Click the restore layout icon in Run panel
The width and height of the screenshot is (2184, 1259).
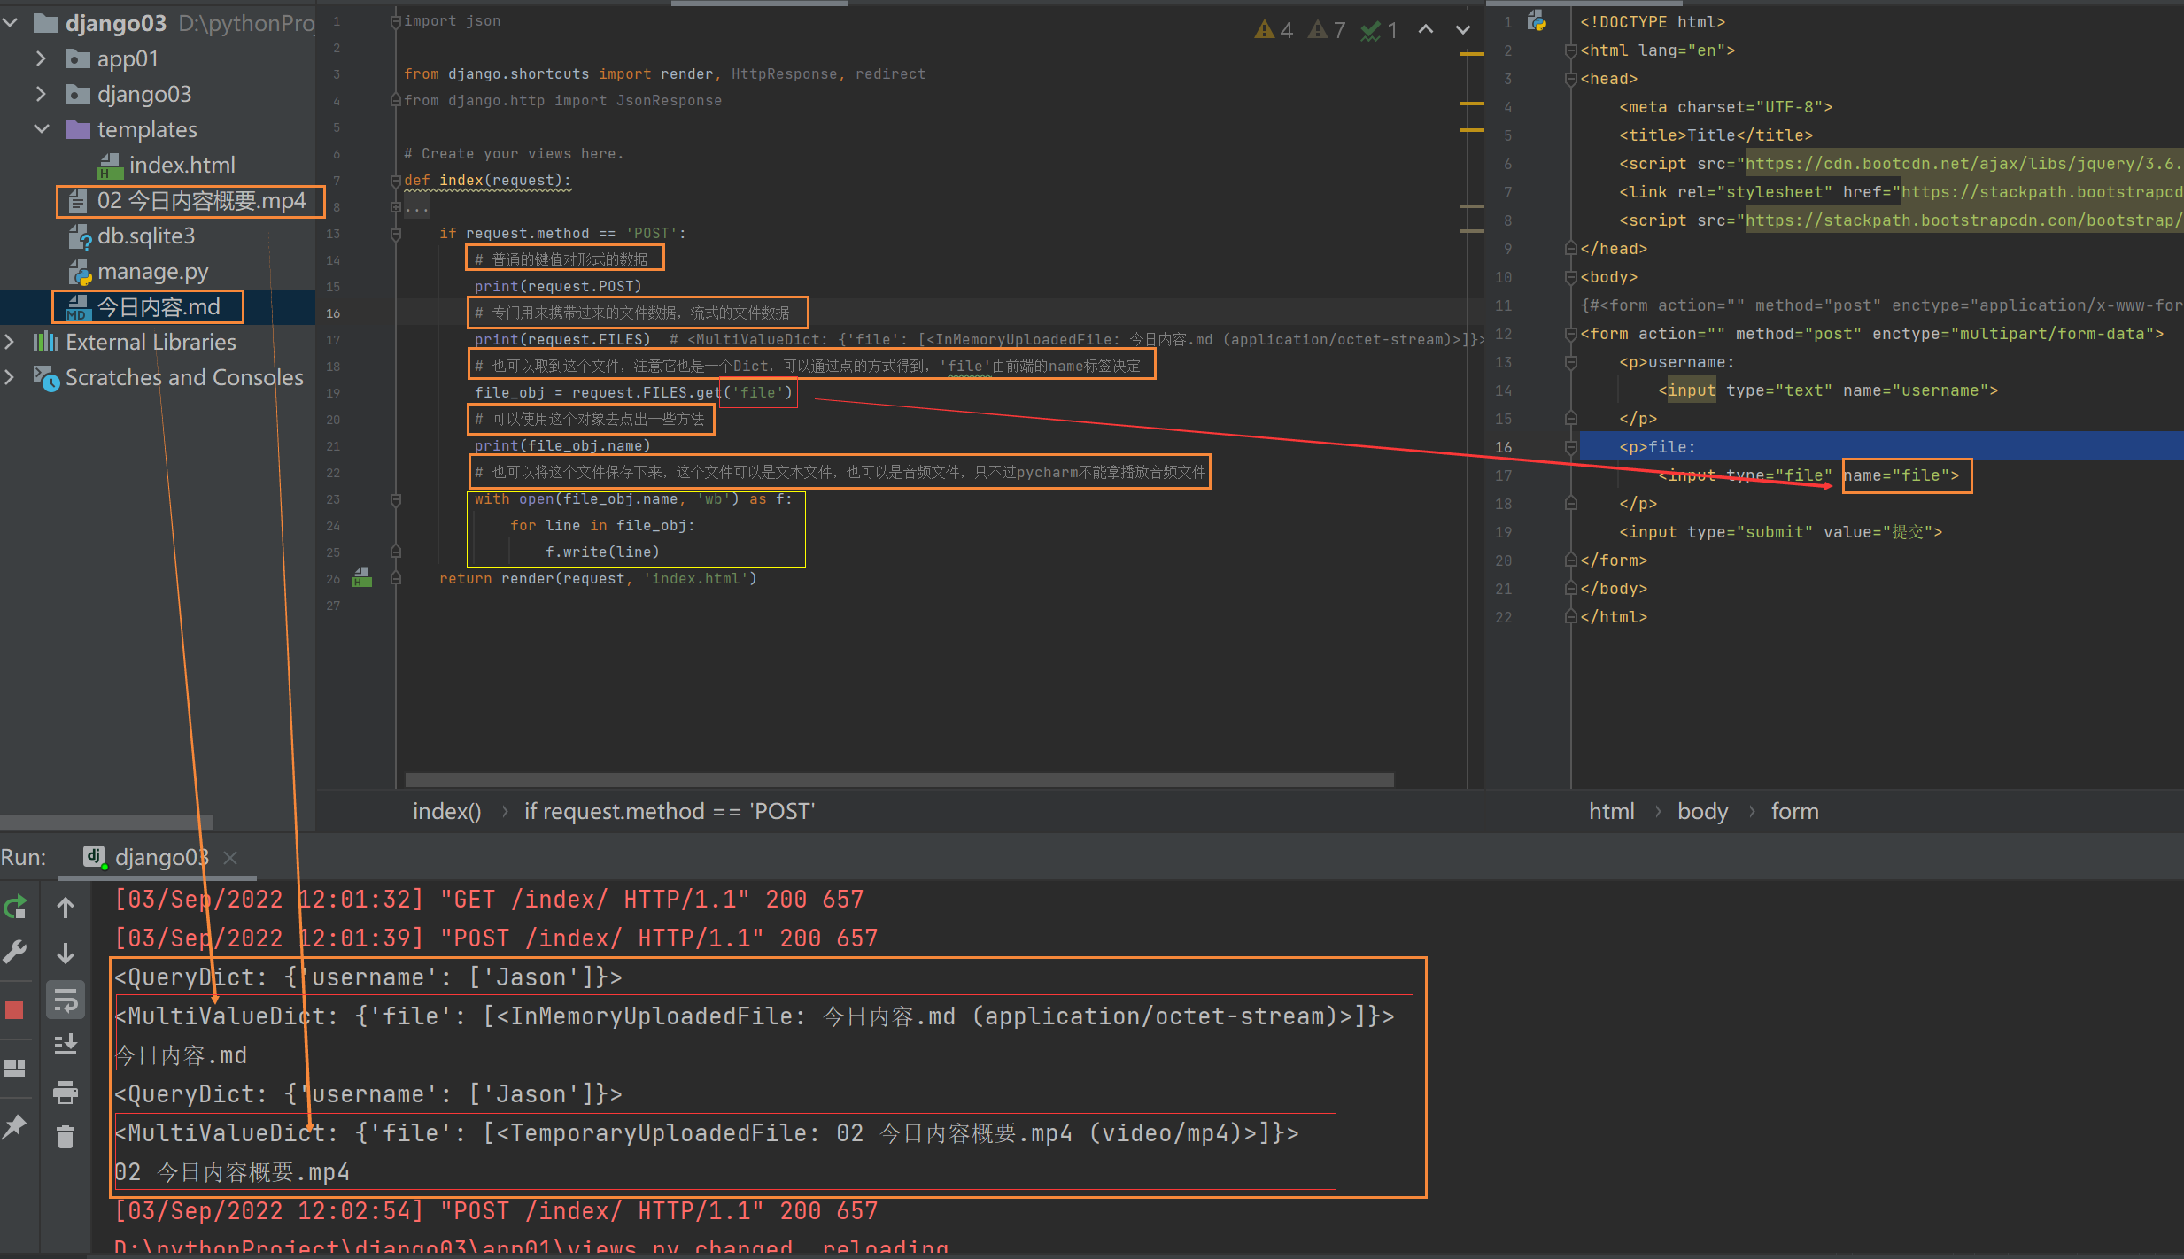coord(15,1069)
